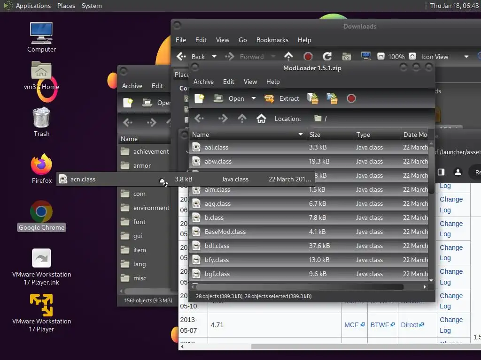Click the Stop icon in Downloads toolbar
This screenshot has height=360, width=481.
tap(308, 56)
